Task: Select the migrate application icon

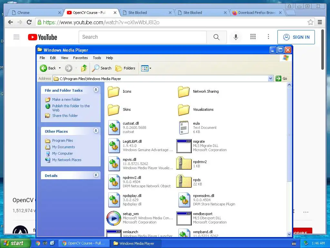Action: point(184,146)
